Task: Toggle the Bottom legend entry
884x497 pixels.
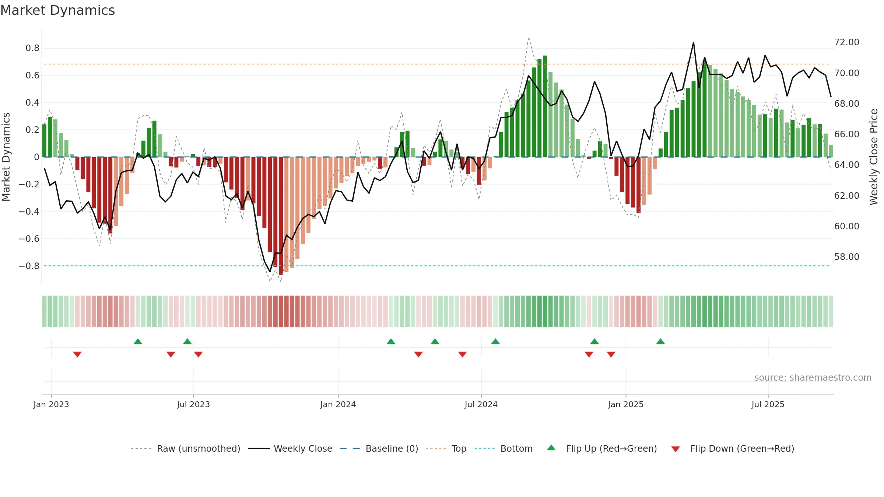Action: tap(504, 448)
